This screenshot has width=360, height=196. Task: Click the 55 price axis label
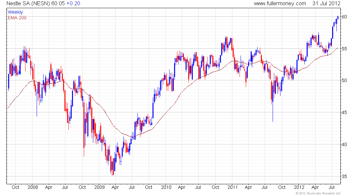[x=344, y=49]
